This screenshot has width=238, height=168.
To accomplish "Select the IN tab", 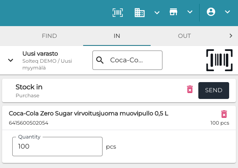I will 117,36.
